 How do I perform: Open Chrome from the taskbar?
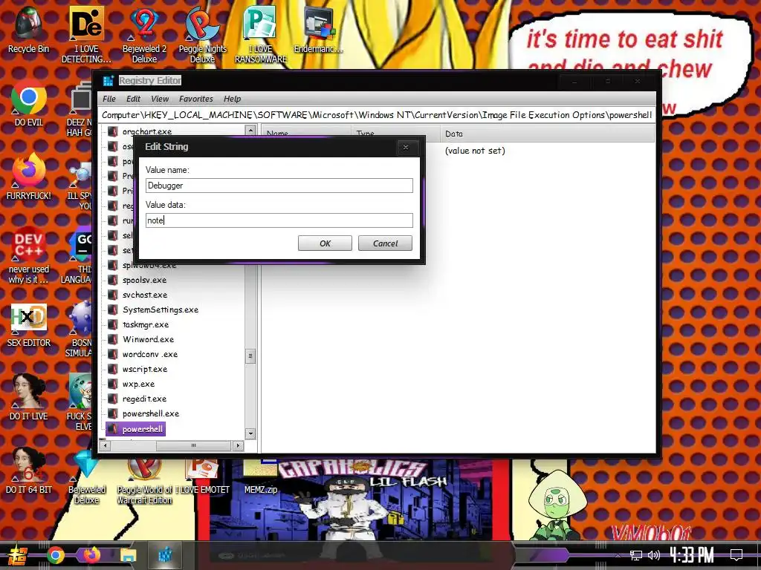(55, 555)
